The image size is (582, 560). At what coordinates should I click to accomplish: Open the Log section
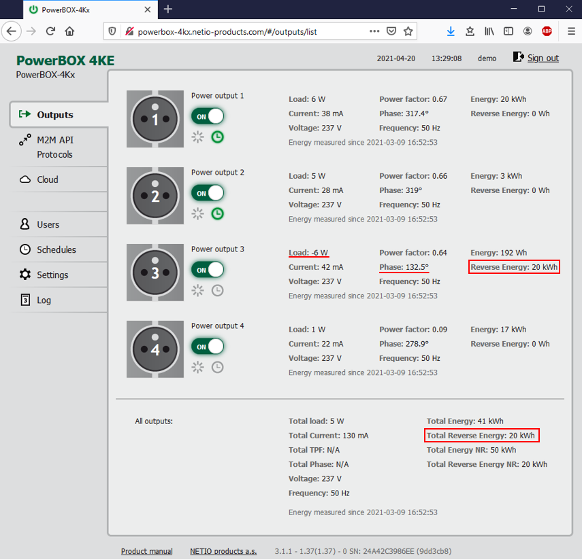coord(59,300)
